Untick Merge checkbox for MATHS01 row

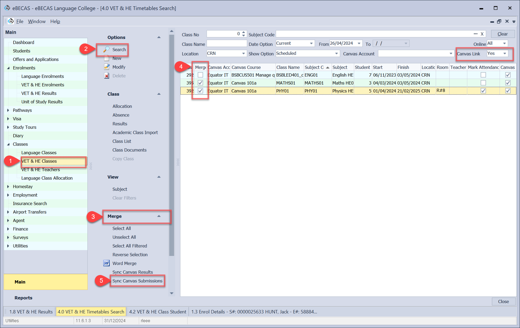point(200,83)
